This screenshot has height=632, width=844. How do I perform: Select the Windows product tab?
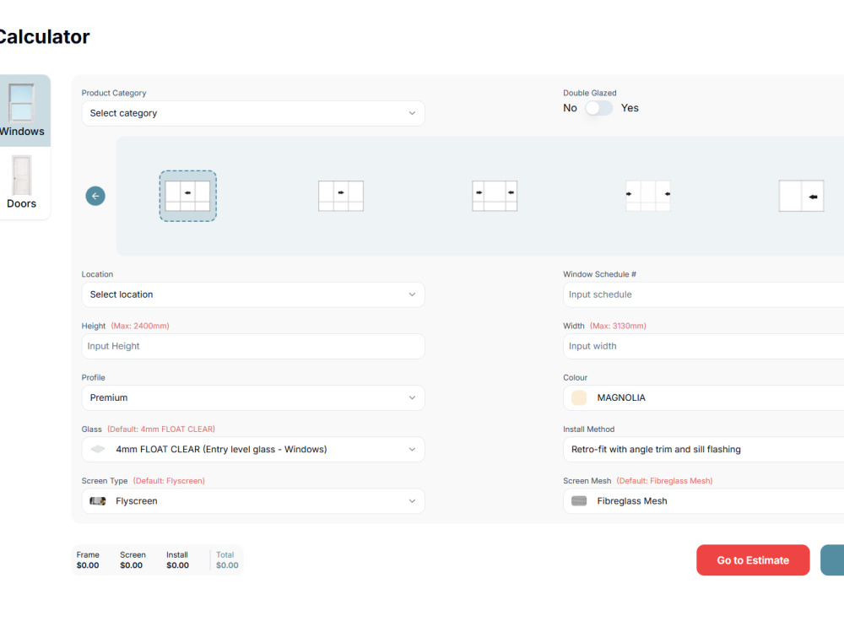(x=24, y=111)
